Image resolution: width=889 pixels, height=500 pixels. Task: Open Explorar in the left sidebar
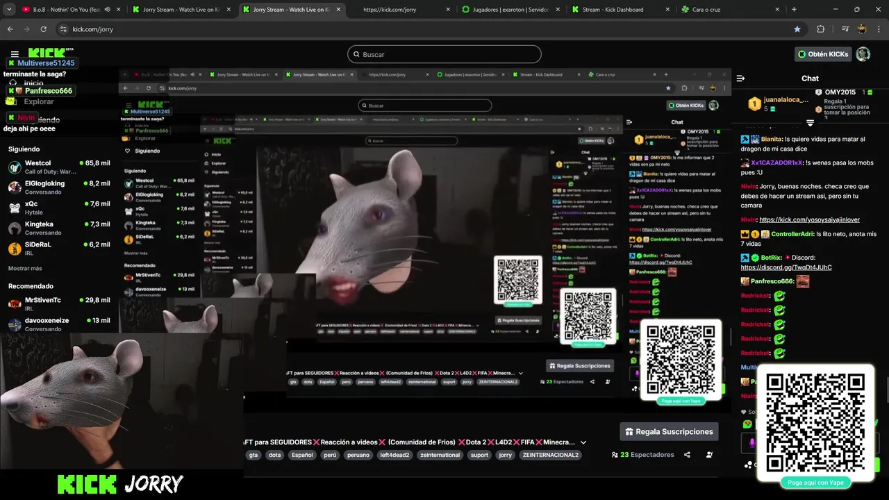pyautogui.click(x=39, y=101)
